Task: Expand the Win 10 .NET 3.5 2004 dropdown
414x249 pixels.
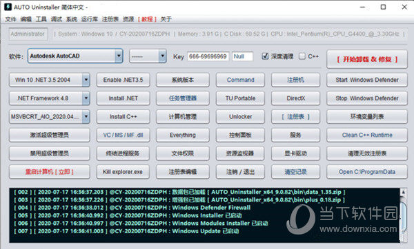Action: (86, 80)
